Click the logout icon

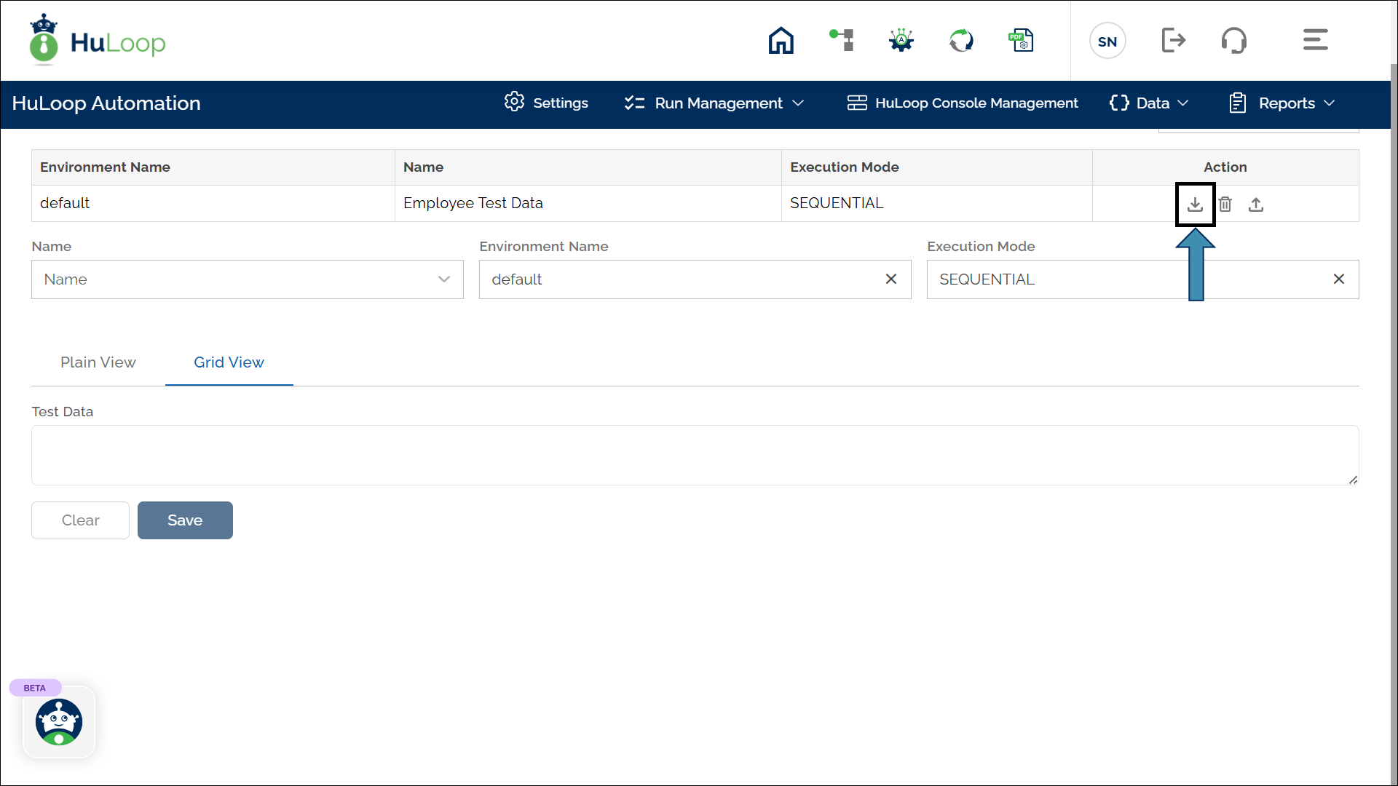(x=1173, y=41)
